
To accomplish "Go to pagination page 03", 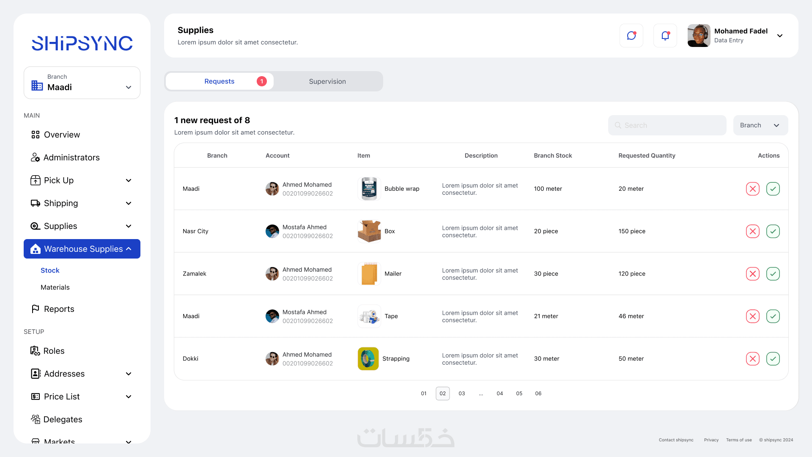I will [x=462, y=394].
